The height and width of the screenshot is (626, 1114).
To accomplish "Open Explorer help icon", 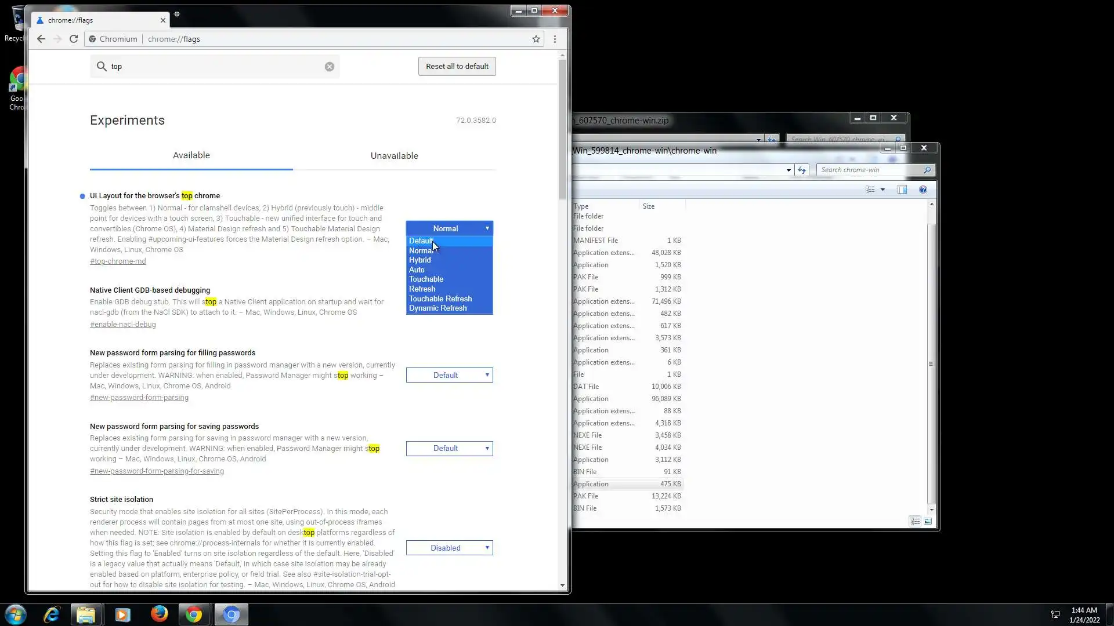I will pyautogui.click(x=923, y=190).
